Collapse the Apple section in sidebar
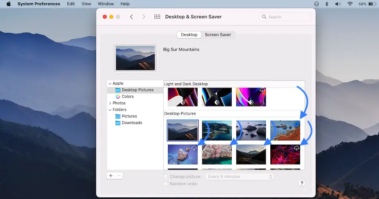This screenshot has width=379, height=199. [110, 84]
